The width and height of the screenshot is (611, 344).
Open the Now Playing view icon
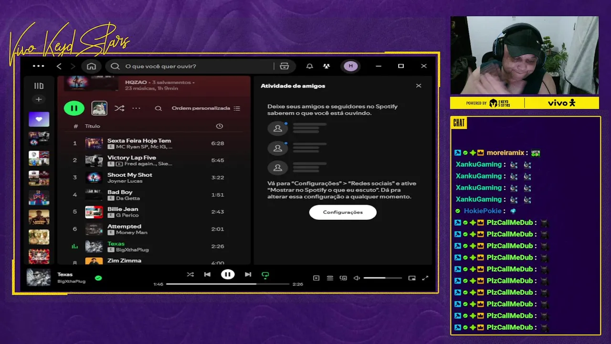click(316, 278)
